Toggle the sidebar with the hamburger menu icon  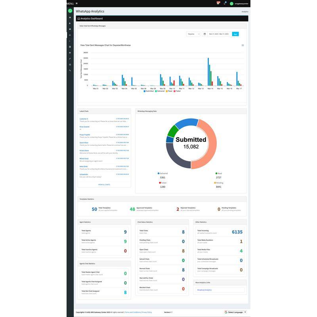(76, 4)
